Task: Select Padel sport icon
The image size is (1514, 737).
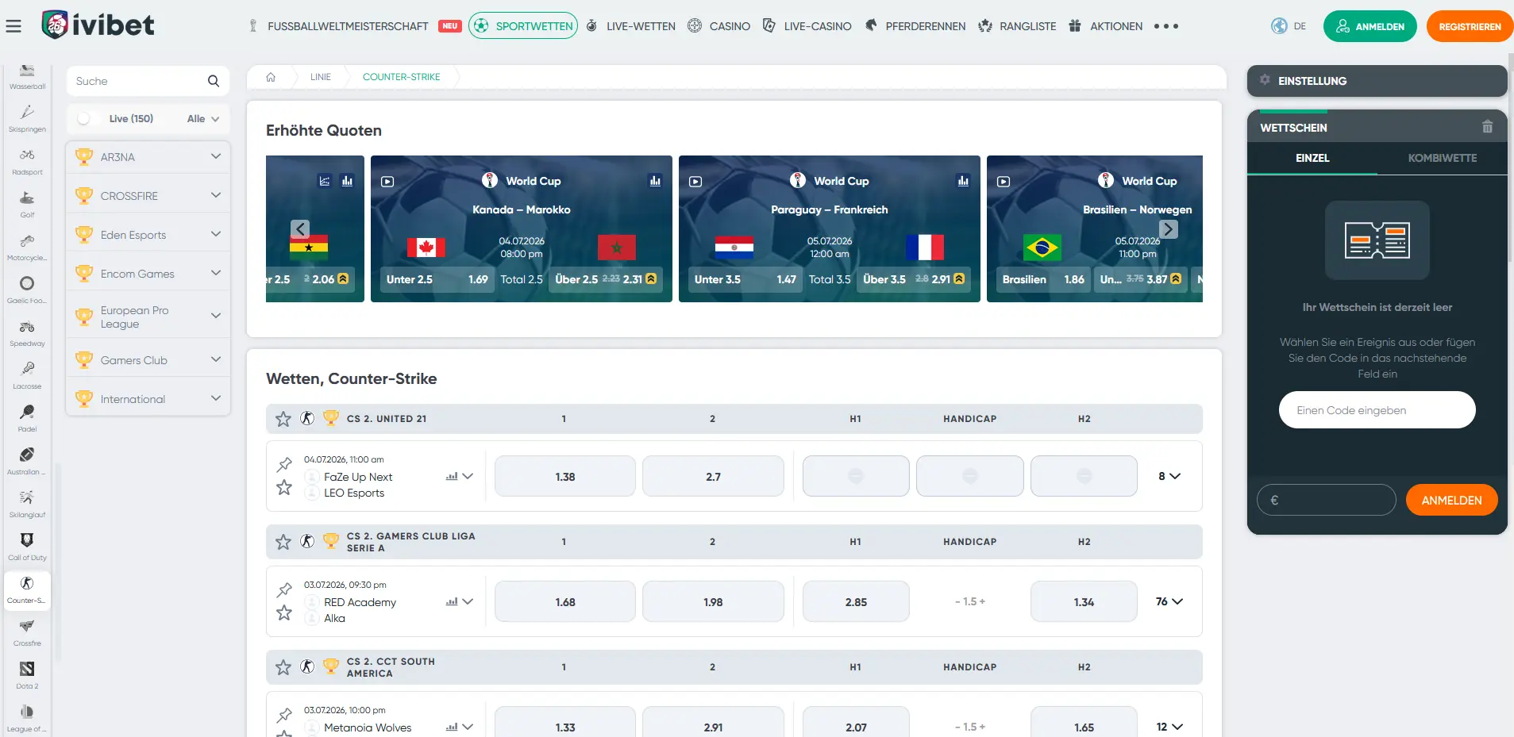Action: point(27,418)
